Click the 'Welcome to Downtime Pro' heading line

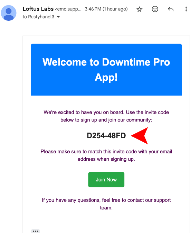coord(106,62)
